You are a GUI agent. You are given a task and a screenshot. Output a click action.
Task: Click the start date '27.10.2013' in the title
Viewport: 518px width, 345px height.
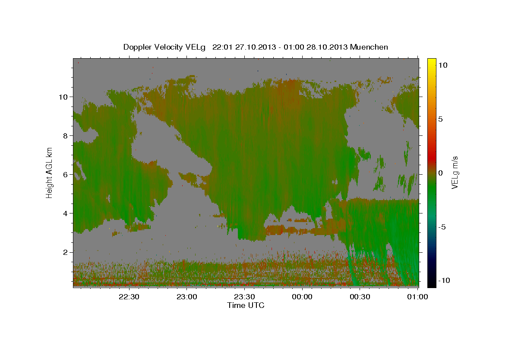pos(256,47)
